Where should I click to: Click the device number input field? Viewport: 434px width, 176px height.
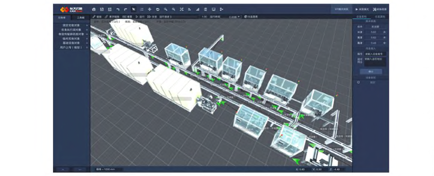tap(375, 54)
